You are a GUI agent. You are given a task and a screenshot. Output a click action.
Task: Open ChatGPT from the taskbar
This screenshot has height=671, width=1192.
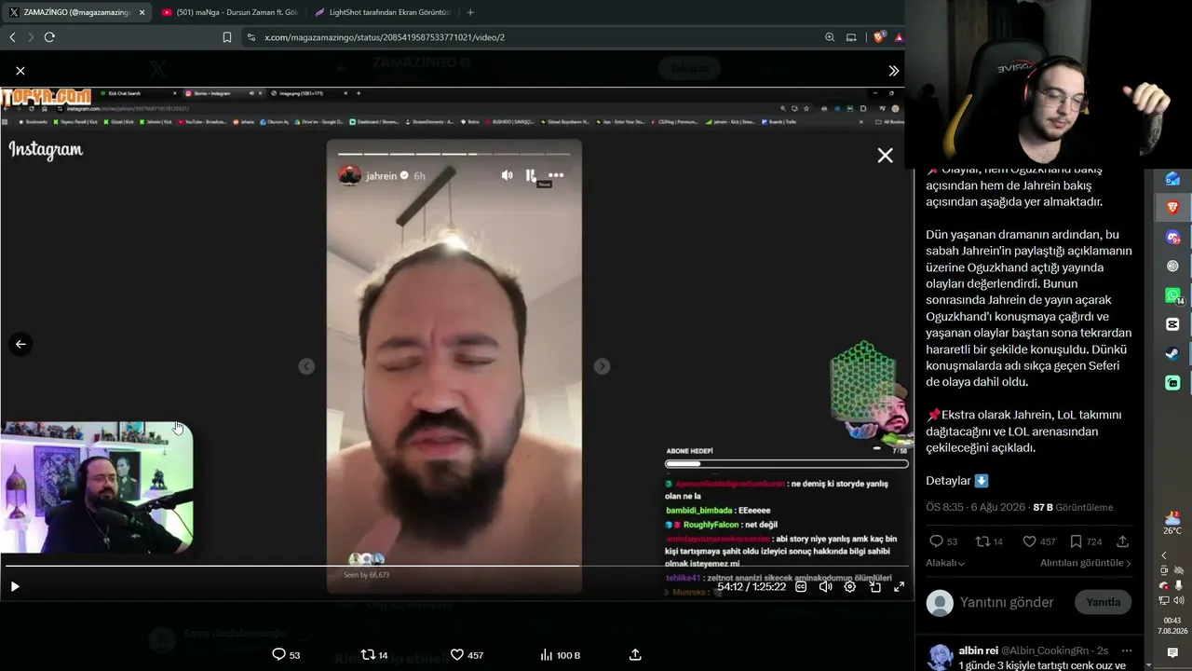point(1172,266)
